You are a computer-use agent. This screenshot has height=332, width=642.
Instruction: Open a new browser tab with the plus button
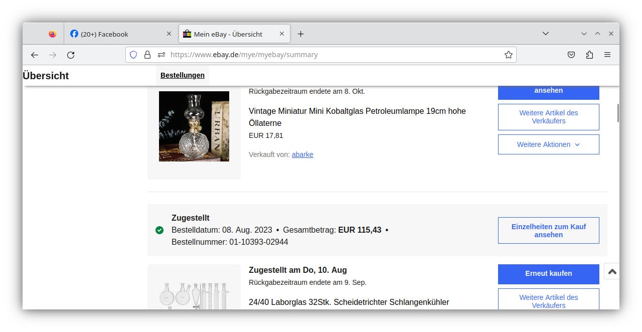300,34
